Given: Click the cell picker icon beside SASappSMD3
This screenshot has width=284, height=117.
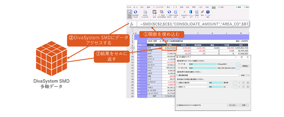Looking at the screenshot, I should coord(238,64).
